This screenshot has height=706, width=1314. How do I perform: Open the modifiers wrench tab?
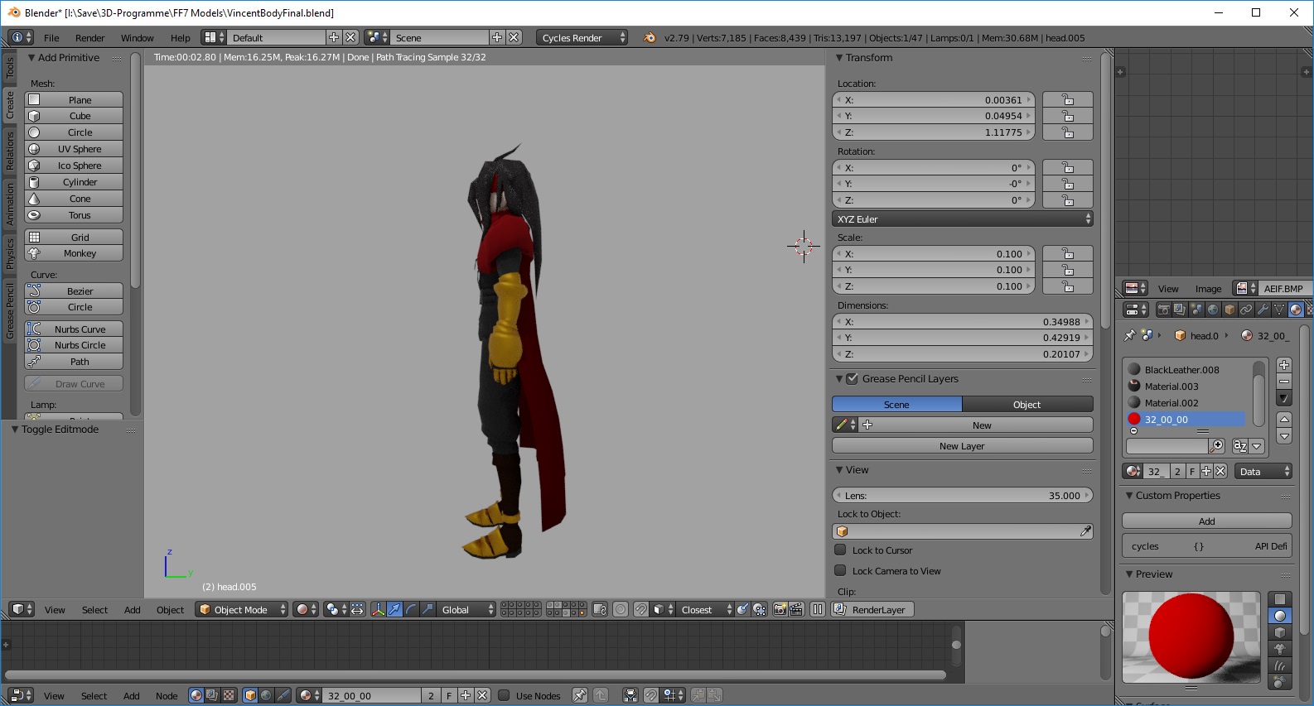1263,310
